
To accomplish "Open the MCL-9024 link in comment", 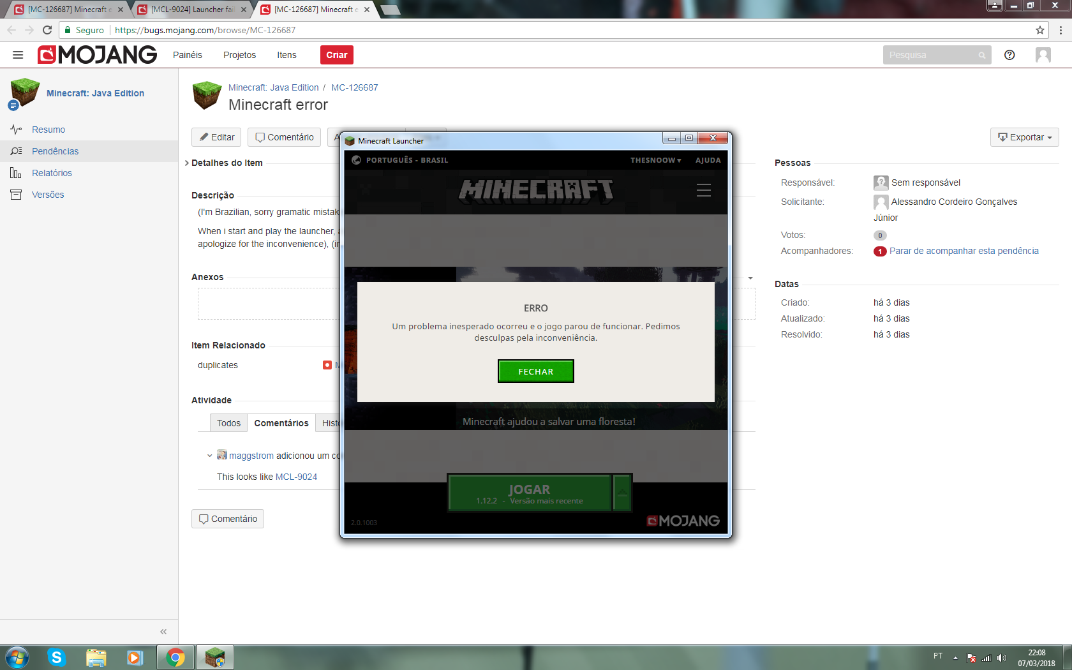I will (x=296, y=477).
